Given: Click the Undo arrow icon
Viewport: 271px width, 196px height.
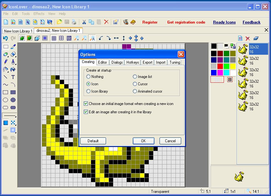Looking at the screenshot, I should 5,38.
